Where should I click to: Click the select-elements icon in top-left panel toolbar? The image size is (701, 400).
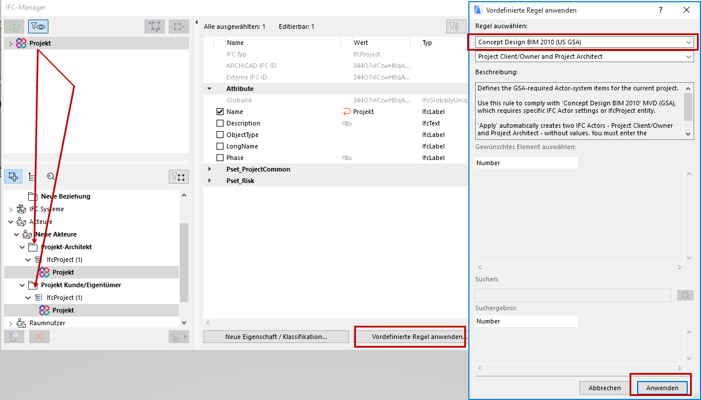coord(154,26)
